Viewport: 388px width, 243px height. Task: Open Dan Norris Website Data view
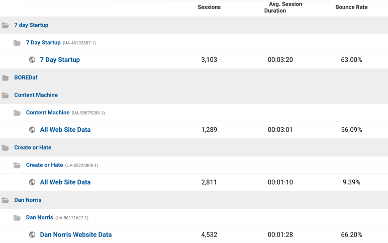click(x=76, y=234)
